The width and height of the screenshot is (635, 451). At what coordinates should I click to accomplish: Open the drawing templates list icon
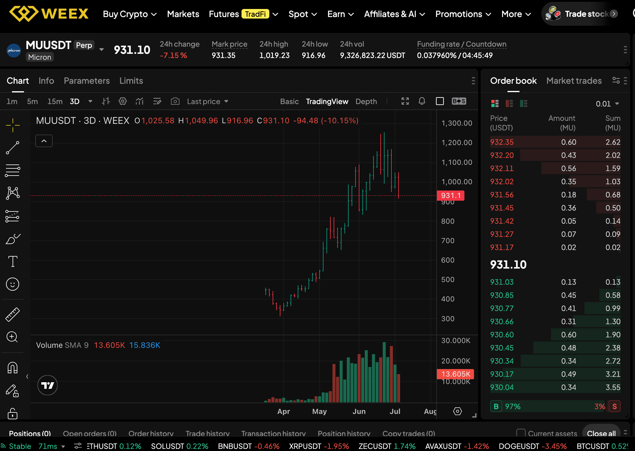tap(157, 101)
